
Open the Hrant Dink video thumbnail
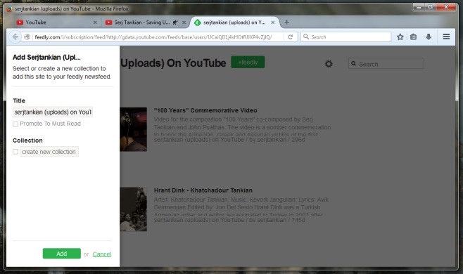(x=133, y=209)
